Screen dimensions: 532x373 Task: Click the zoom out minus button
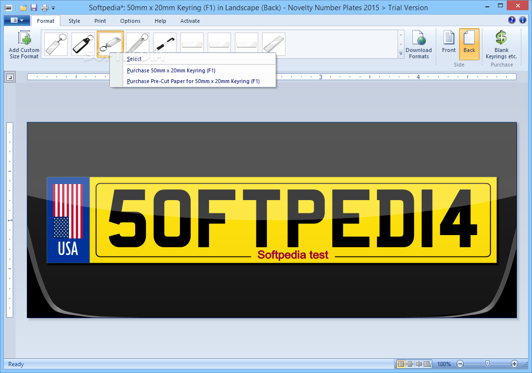point(460,364)
